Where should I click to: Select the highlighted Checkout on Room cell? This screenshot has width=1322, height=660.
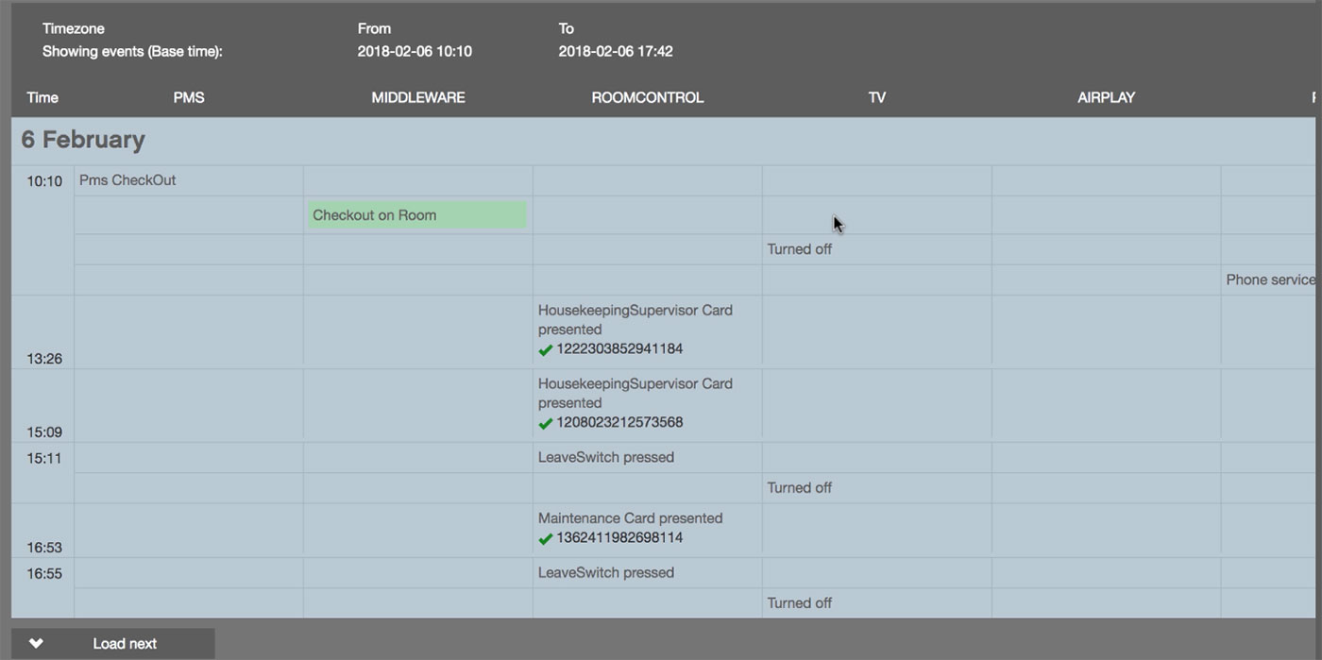point(417,214)
